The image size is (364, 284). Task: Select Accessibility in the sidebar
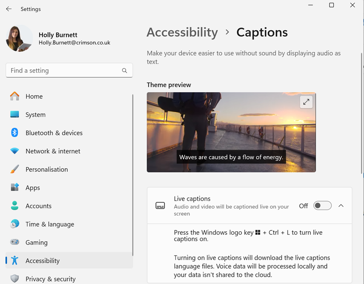click(x=43, y=261)
